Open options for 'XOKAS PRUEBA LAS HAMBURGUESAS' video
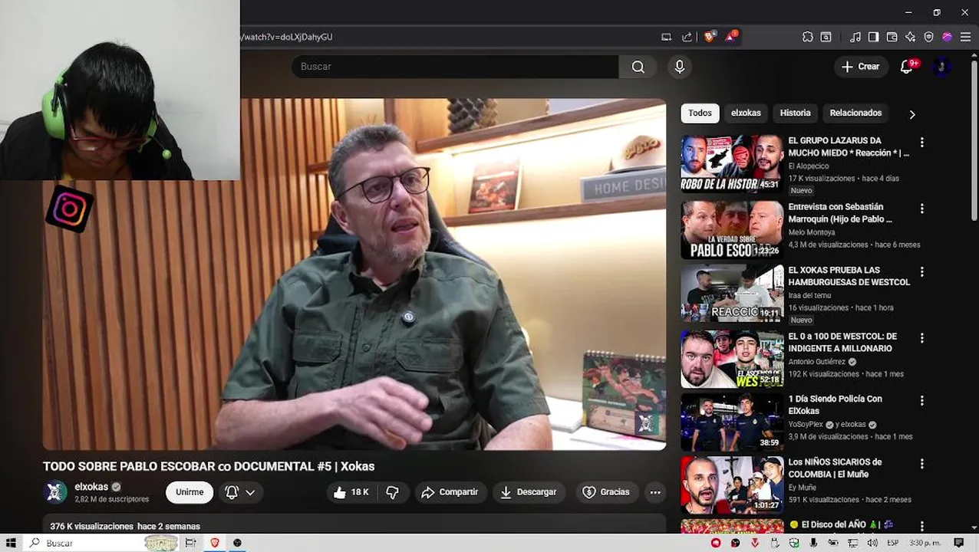979x552 pixels. (921, 272)
